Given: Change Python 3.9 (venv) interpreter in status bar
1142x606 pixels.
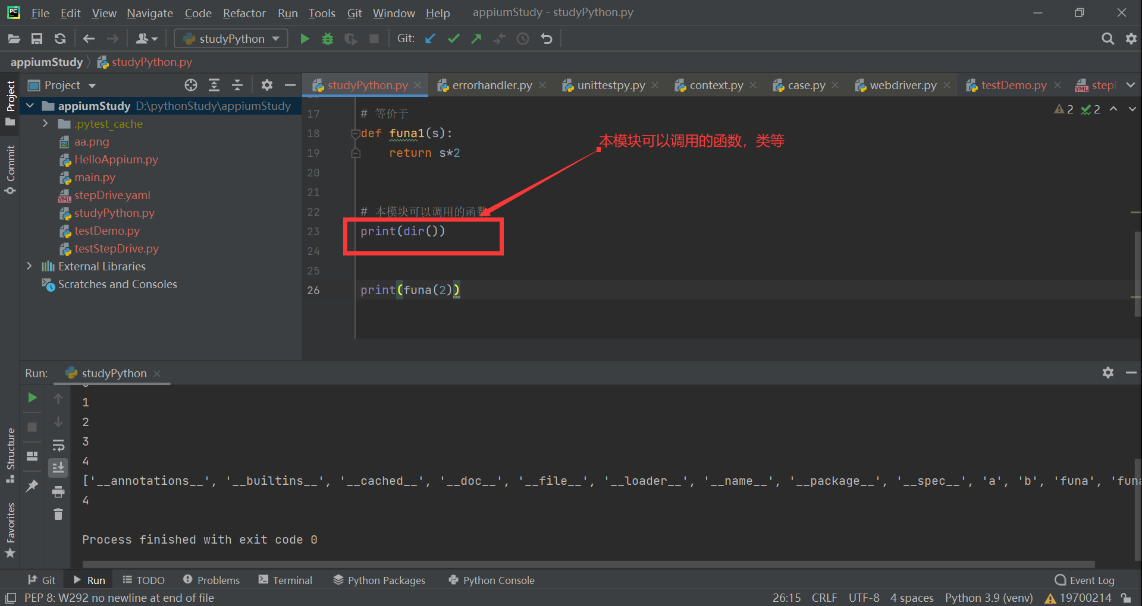Looking at the screenshot, I should pyautogui.click(x=989, y=598).
